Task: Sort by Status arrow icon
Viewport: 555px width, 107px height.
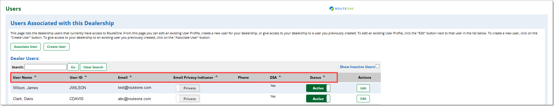Action: coord(324,76)
